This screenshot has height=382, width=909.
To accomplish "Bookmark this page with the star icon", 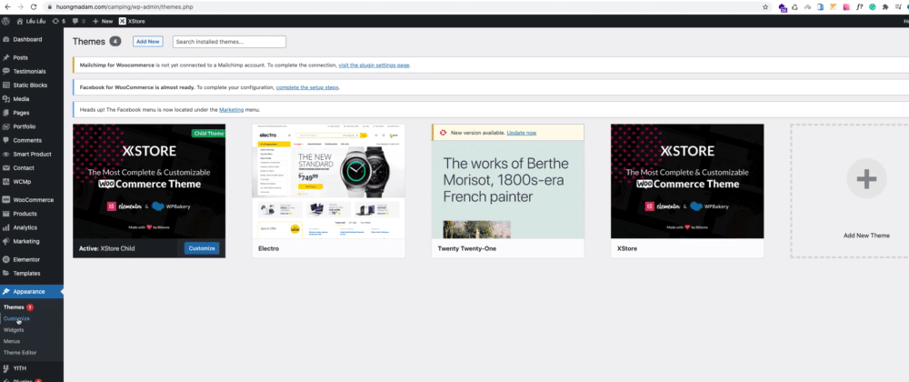I will point(765,7).
